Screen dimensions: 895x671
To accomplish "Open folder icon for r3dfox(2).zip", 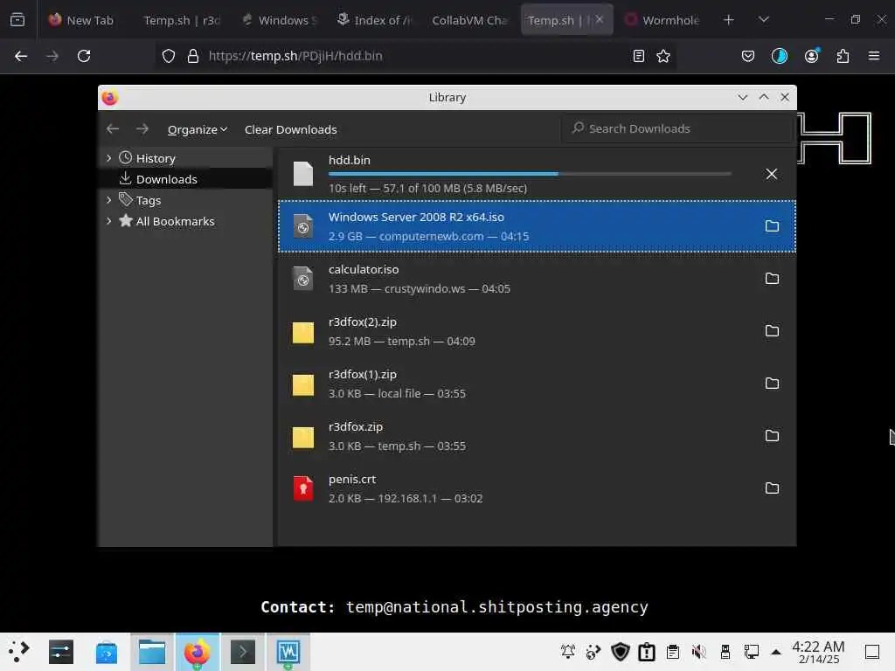I will pyautogui.click(x=772, y=331).
